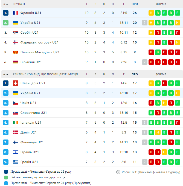Sort Група H table by rank arrow
Screen dimensions: 183x186
tap(7, 4)
